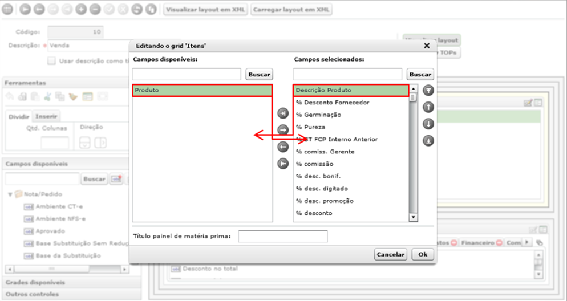Viewport: 567px width, 301px height.
Task: Click the round plus icon in the top toolbar
Action: (x=81, y=9)
